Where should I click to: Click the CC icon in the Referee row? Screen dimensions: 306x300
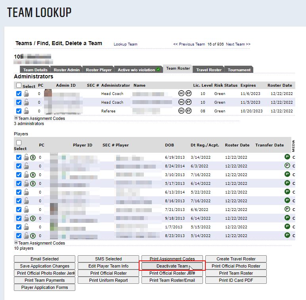point(181,111)
